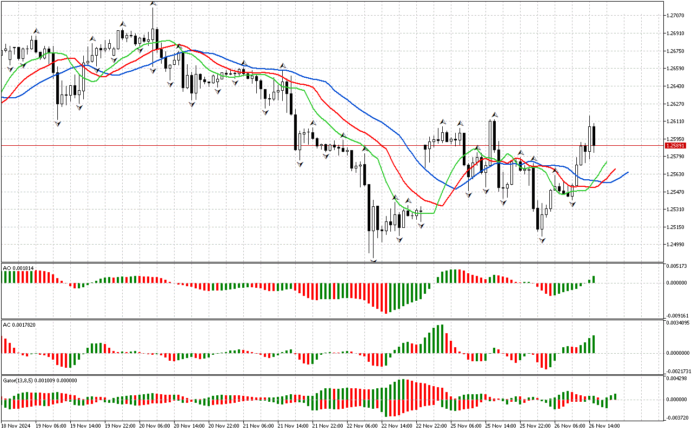
Task: Click the 1.26910 price scale label
Action: pyautogui.click(x=676, y=33)
